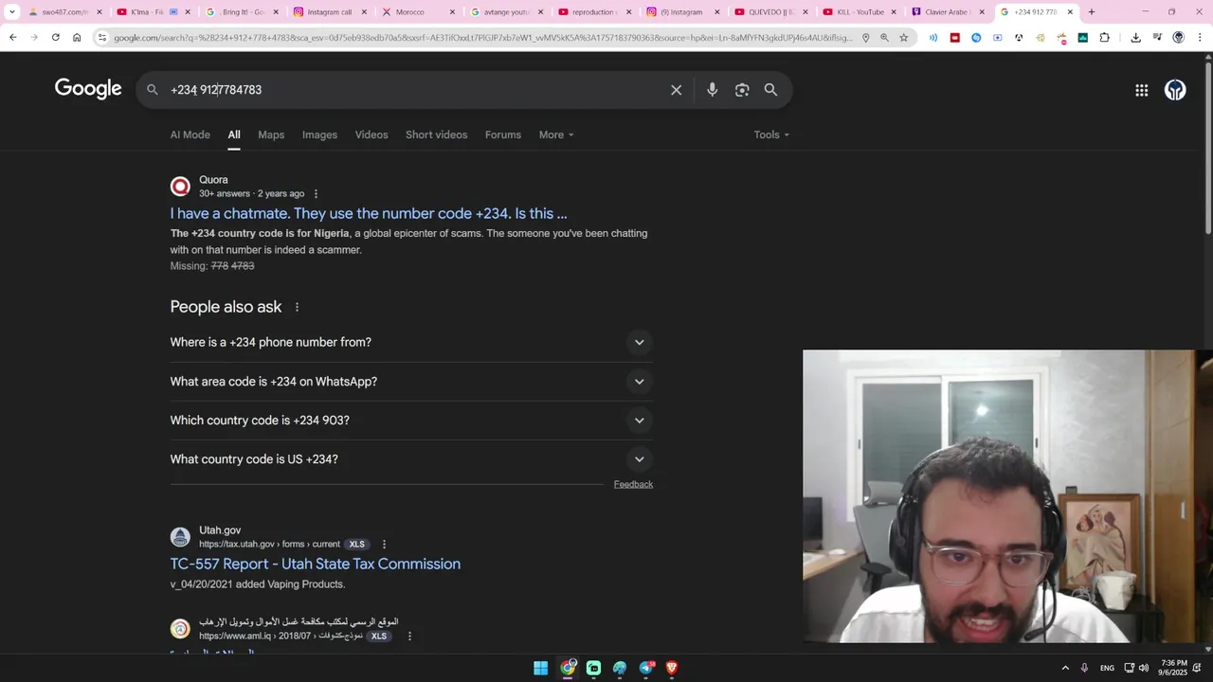Open the Extensions puzzle menu
Screen dimensions: 1213x682
click(1104, 38)
